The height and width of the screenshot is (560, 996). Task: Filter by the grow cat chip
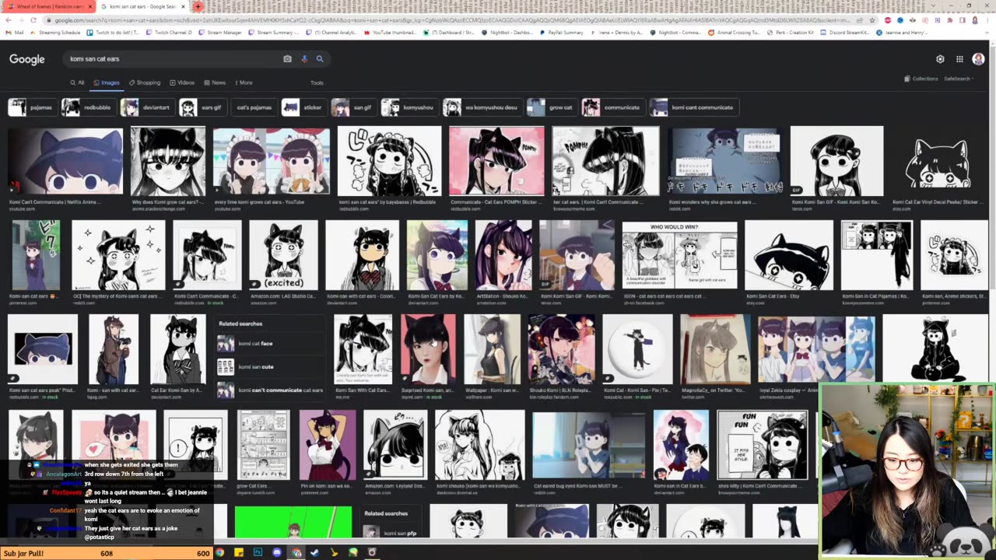pyautogui.click(x=552, y=107)
